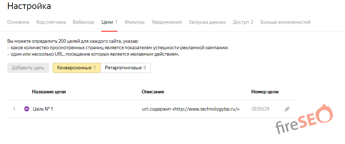Click the Название цели column header

point(49,92)
